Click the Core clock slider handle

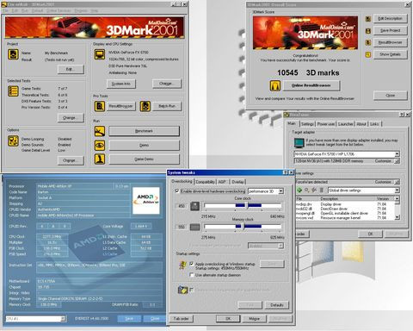click(247, 205)
